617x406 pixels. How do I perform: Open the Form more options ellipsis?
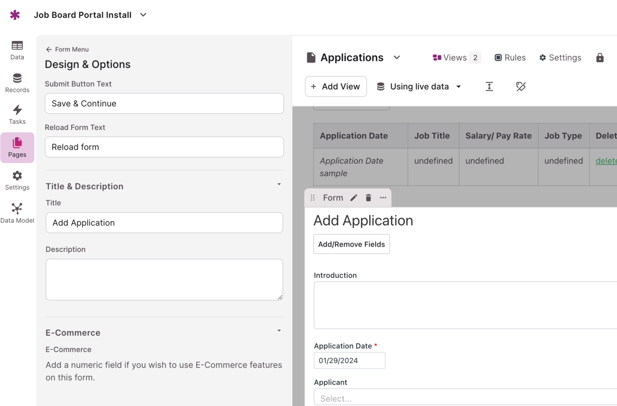(383, 198)
